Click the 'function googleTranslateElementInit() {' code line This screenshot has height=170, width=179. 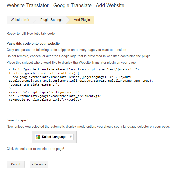pyautogui.click(x=44, y=73)
